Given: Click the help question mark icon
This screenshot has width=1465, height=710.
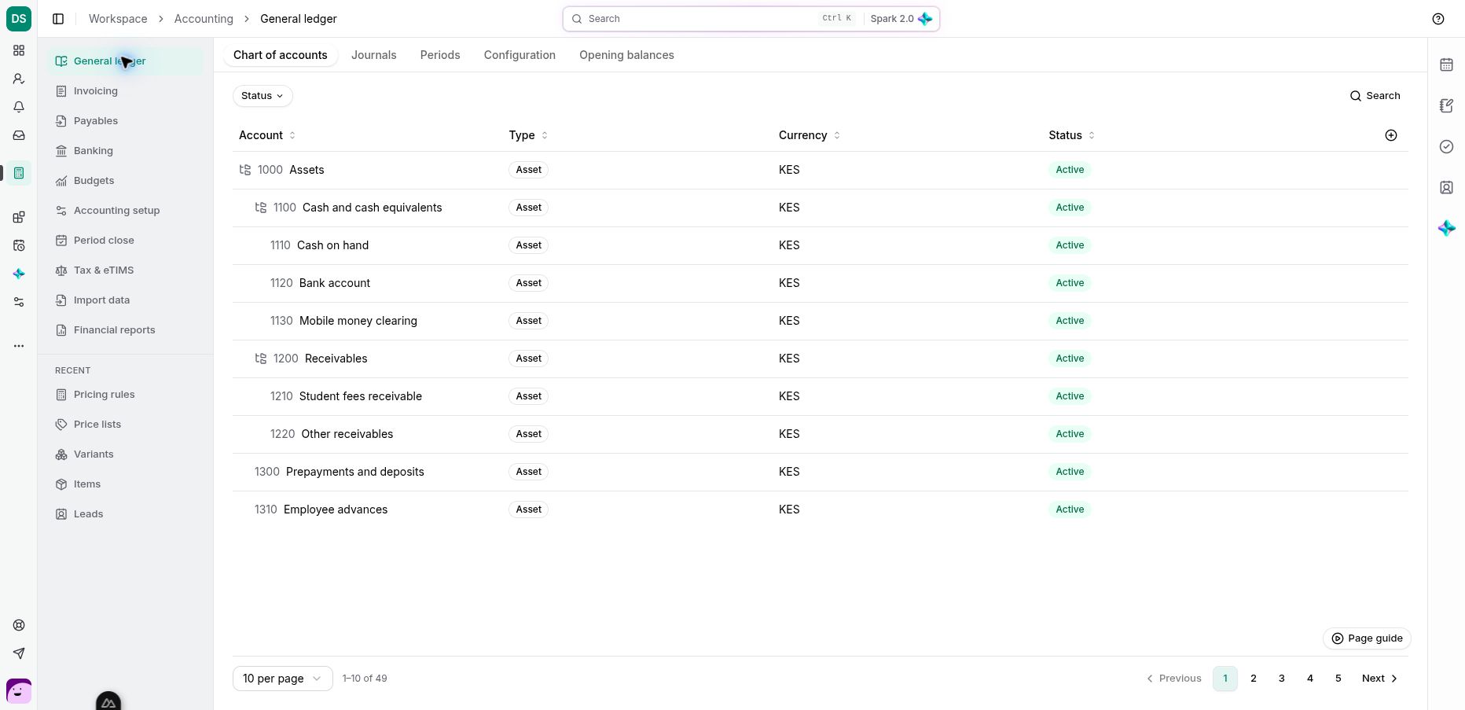Looking at the screenshot, I should 1438,19.
